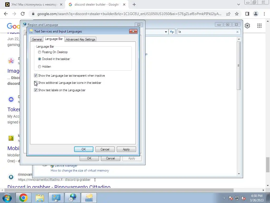This screenshot has height=203, width=270.
Task: Click OK in Region and Language dialog
Action: (x=89, y=158)
